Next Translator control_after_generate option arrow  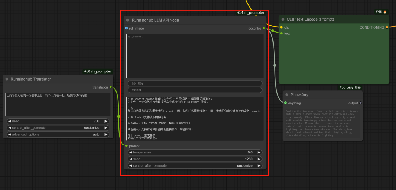coord(106,128)
